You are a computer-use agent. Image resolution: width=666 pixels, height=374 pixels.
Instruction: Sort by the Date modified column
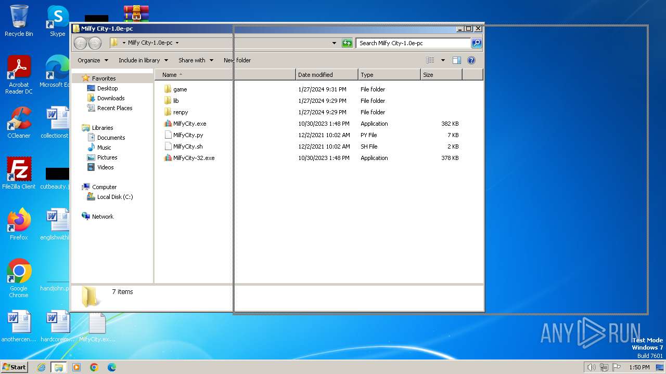(327, 75)
